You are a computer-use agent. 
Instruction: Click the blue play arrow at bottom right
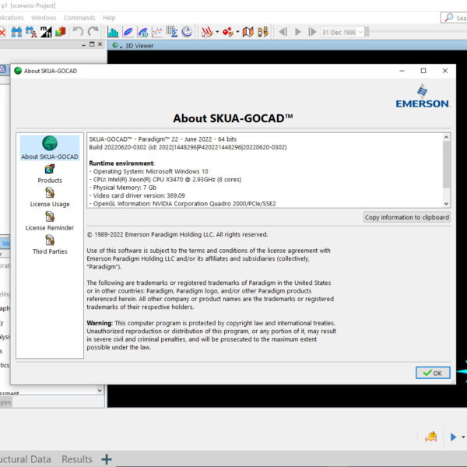tap(453, 437)
